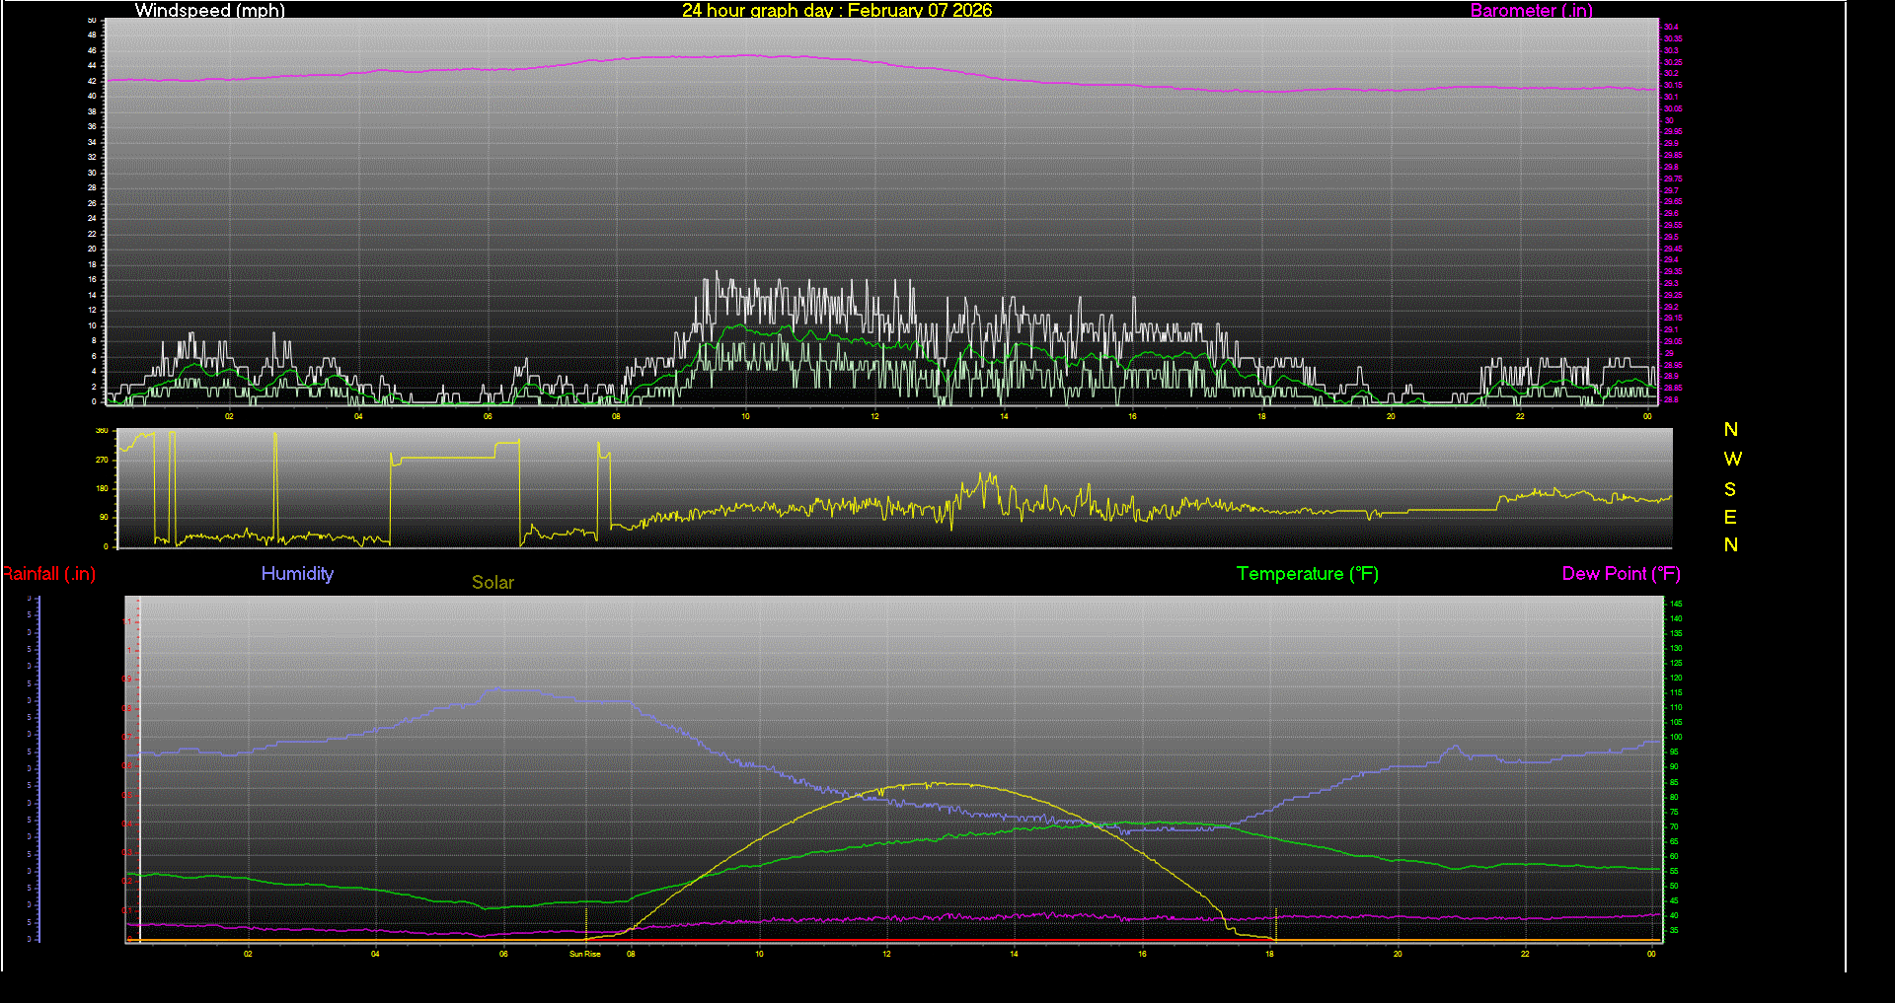The height and width of the screenshot is (1003, 1895).
Task: Open the graph title for February 07 2026
Action: tap(836, 11)
